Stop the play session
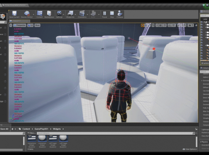The image size is (209, 155). (112, 14)
